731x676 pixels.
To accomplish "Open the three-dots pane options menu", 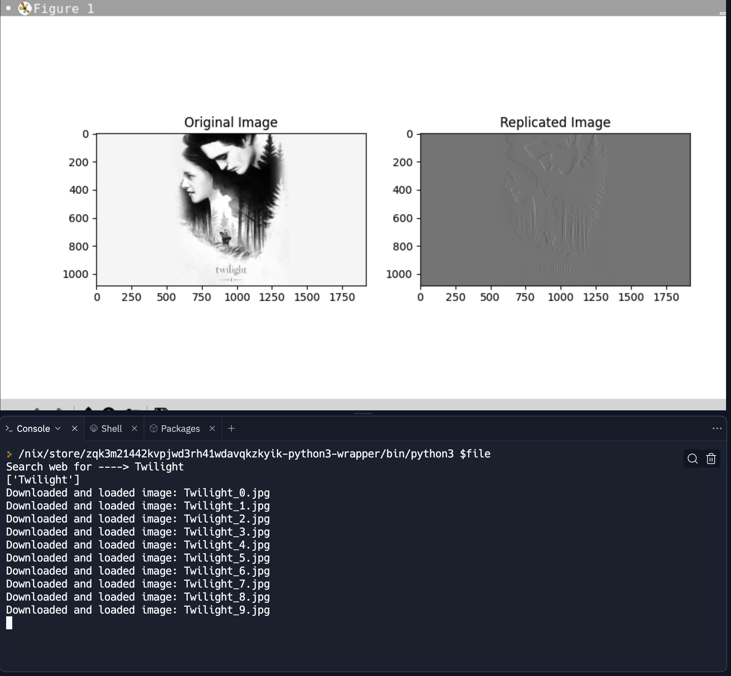I will tap(717, 428).
